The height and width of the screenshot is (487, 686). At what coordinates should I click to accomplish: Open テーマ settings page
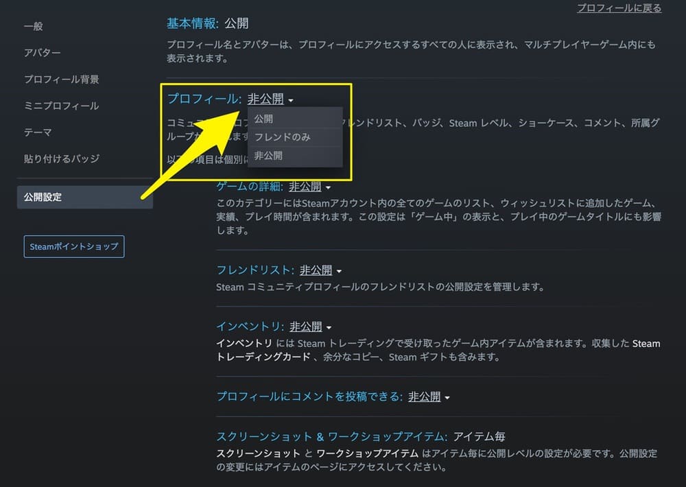[38, 132]
